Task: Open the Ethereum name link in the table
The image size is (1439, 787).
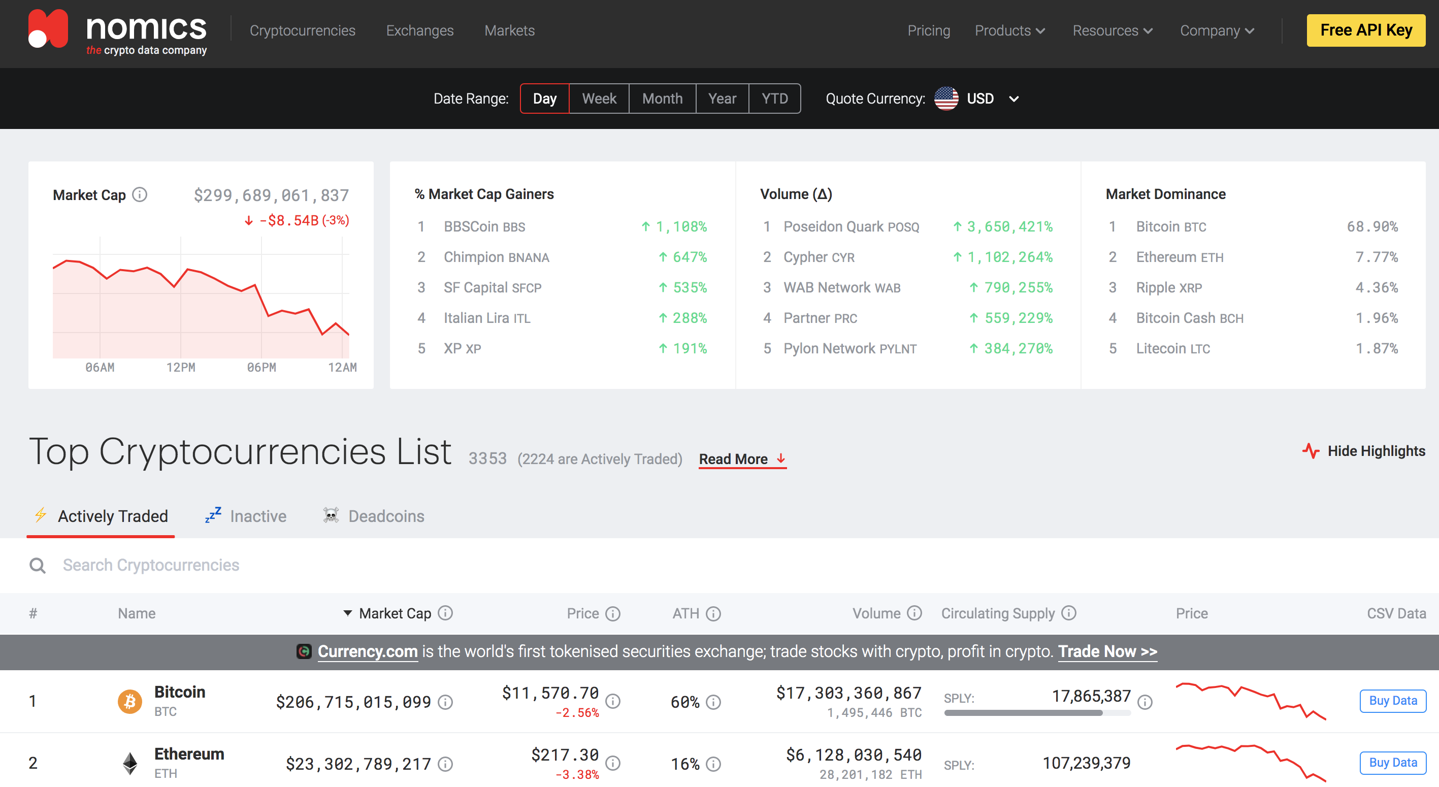Action: (x=189, y=754)
